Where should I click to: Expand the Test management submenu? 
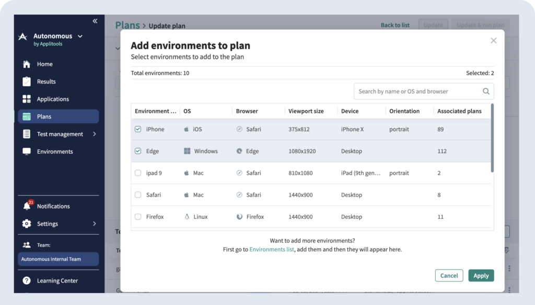[x=95, y=134]
